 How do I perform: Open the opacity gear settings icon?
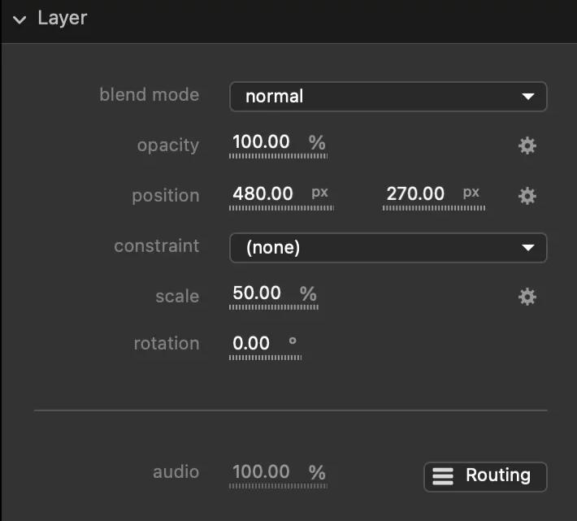[x=527, y=145]
